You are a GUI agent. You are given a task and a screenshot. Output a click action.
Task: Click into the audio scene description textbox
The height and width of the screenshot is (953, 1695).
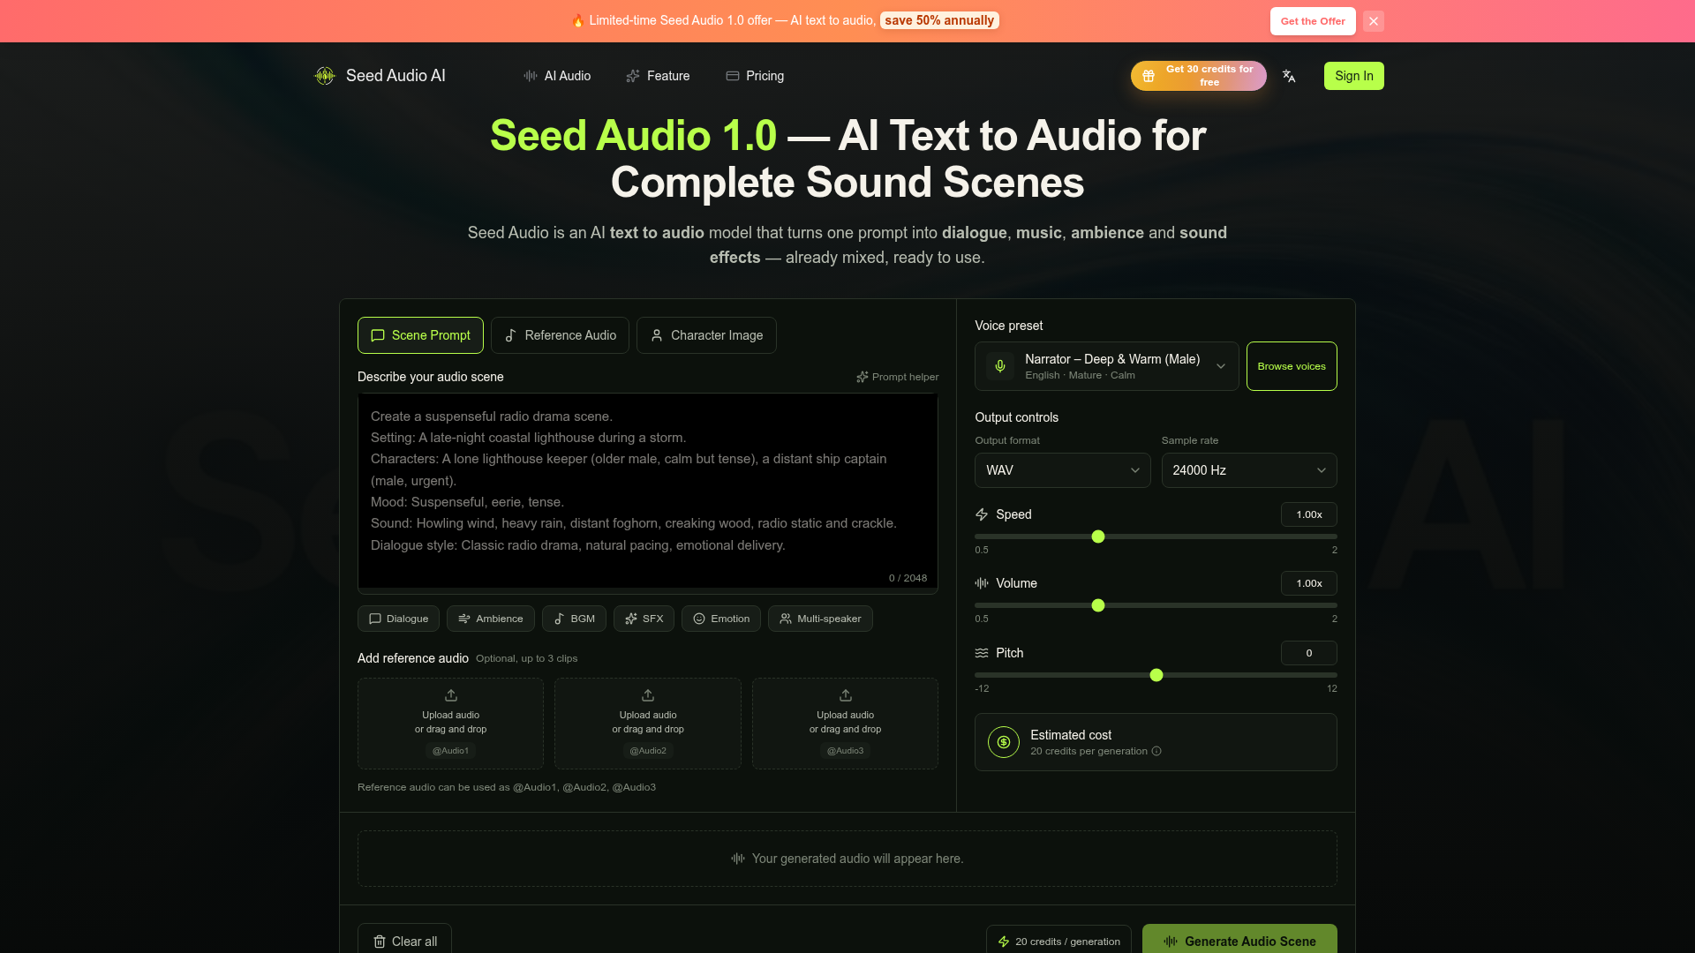click(x=648, y=492)
